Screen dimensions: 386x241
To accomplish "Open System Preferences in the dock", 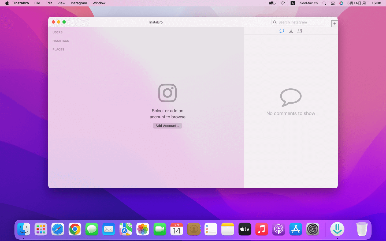I will (x=313, y=229).
